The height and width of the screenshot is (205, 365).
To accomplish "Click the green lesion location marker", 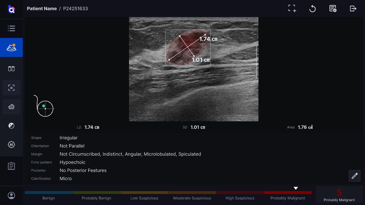I will click(43, 106).
